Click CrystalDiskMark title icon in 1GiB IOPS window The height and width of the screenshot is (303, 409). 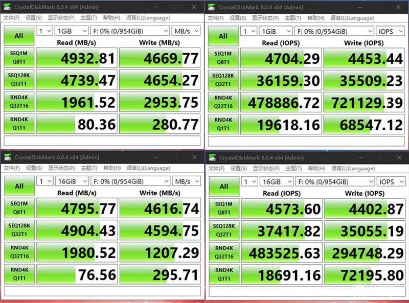pyautogui.click(x=212, y=7)
